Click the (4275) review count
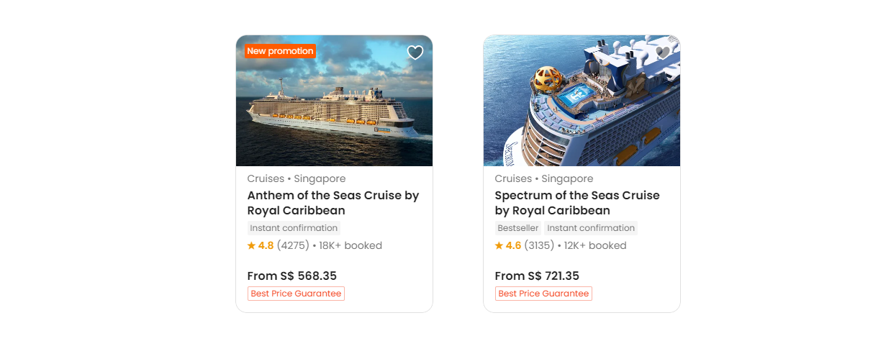 pos(293,245)
